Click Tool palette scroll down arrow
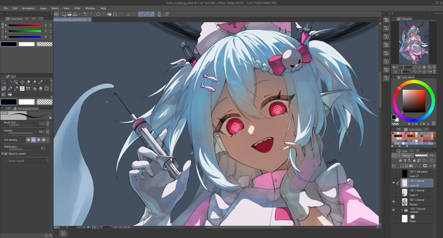Image resolution: width=443 pixels, height=238 pixels. (51, 96)
